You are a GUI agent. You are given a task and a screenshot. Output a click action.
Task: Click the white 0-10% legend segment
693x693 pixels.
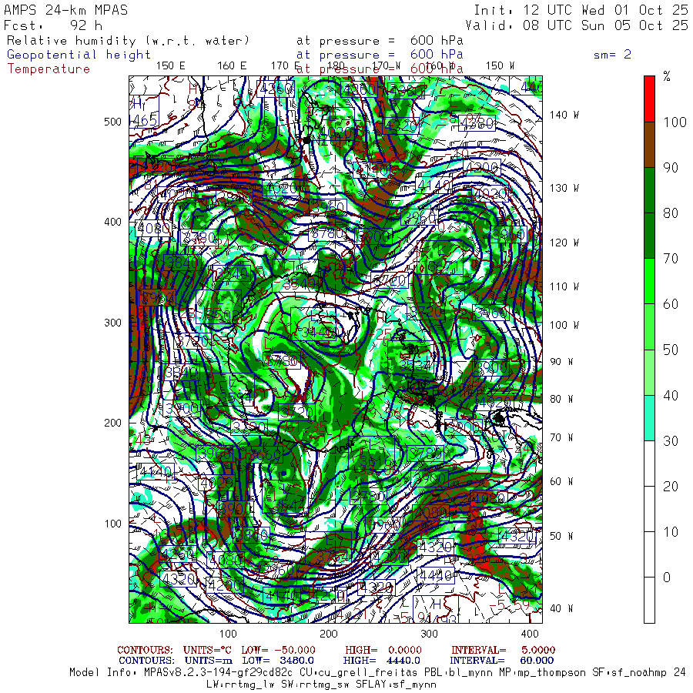click(x=649, y=554)
